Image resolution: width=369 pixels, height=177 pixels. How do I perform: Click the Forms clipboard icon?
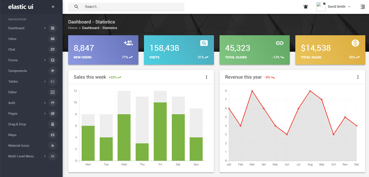[52, 60]
